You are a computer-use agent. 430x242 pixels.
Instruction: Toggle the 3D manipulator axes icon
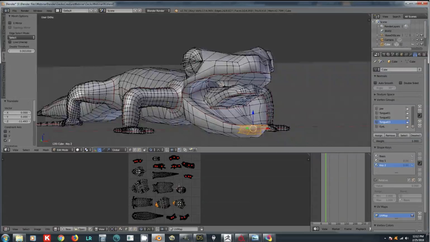point(95,150)
